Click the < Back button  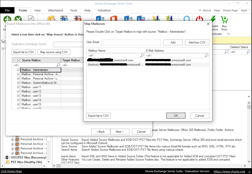[x=101, y=132]
